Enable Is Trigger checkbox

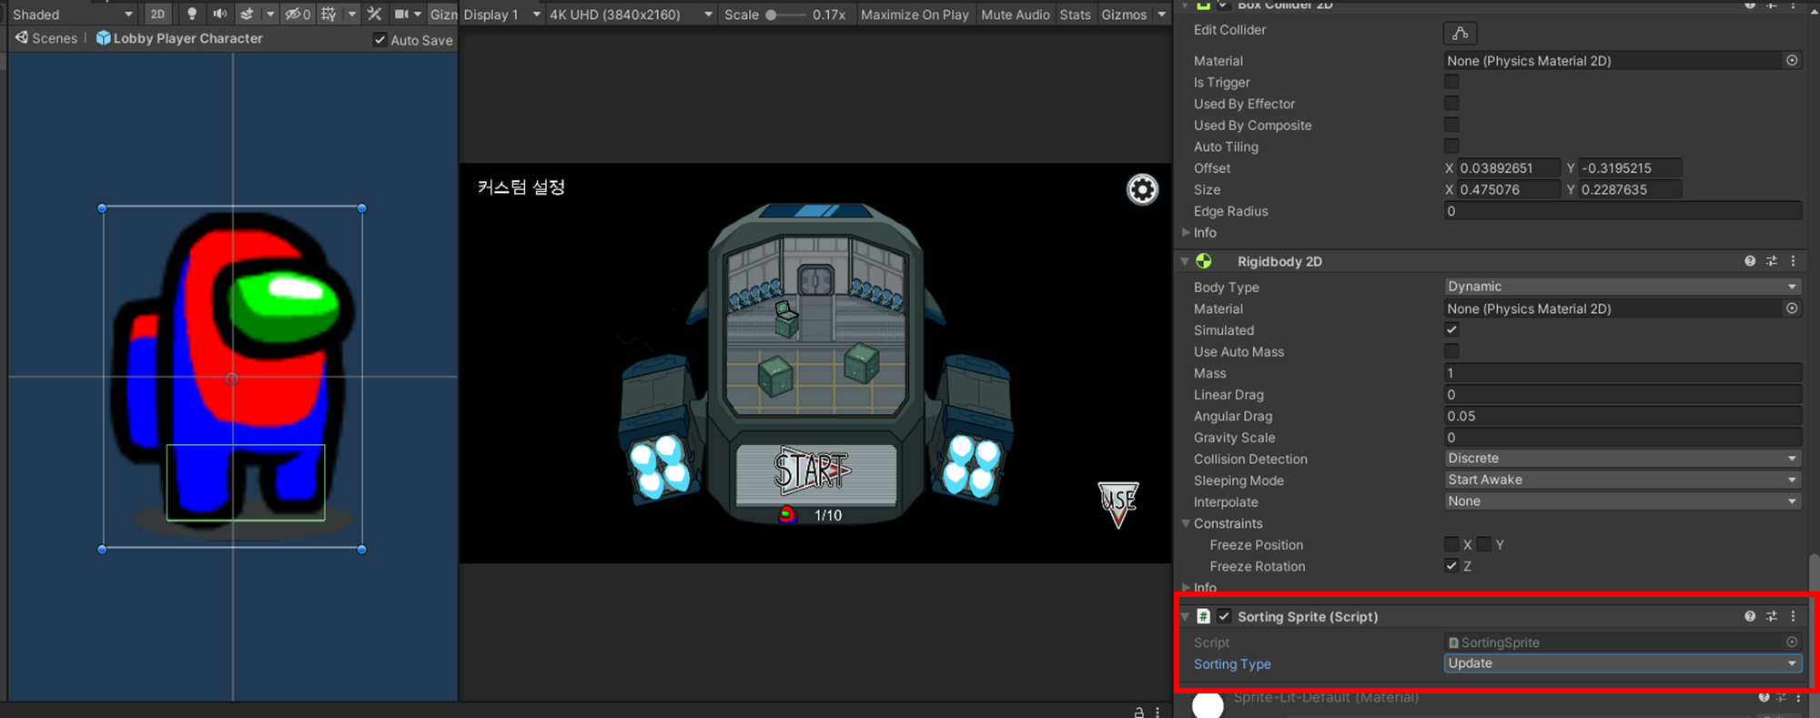pos(1451,82)
